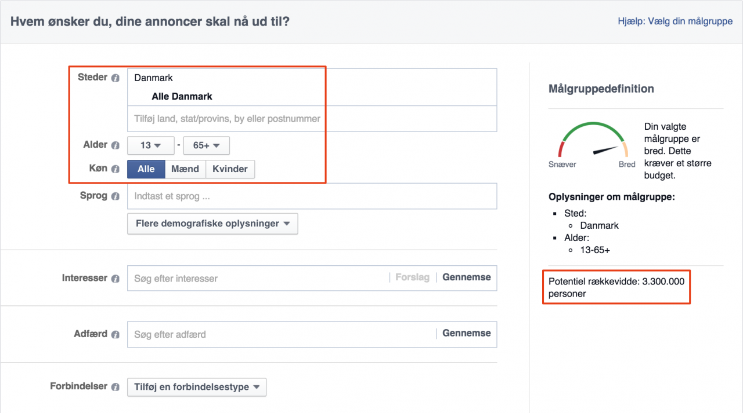Image resolution: width=743 pixels, height=413 pixels.
Task: Open the maximum age dropdown showing 65+
Action: click(x=206, y=145)
